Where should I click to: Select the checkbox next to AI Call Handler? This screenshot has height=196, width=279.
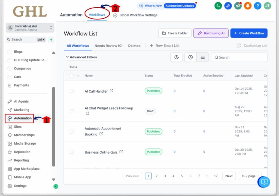click(72, 91)
